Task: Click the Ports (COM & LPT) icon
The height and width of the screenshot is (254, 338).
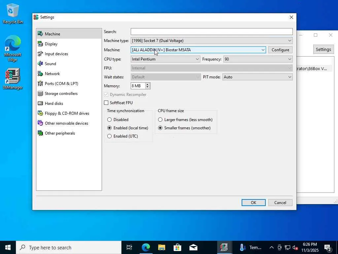Action: coord(40,83)
